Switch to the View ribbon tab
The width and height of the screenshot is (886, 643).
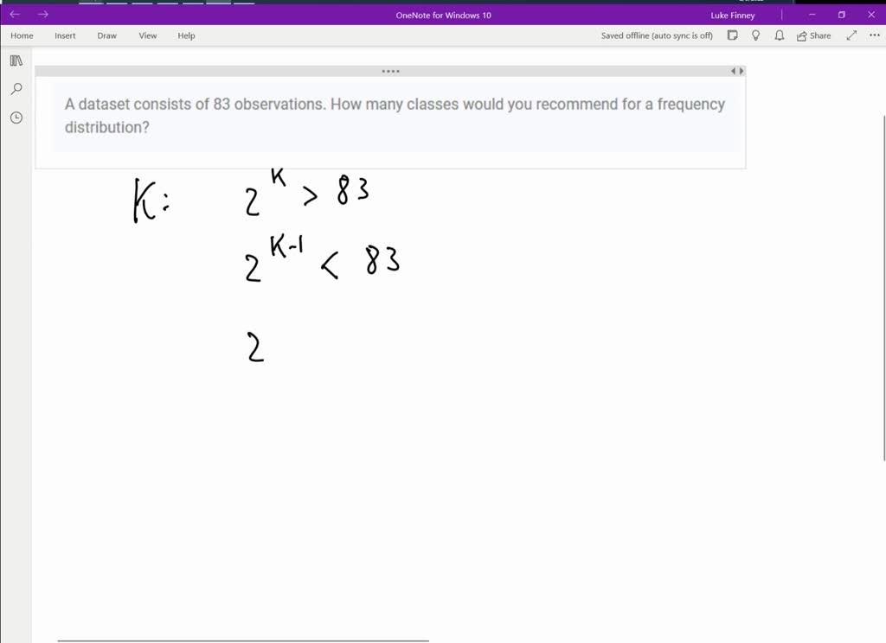[x=147, y=35]
